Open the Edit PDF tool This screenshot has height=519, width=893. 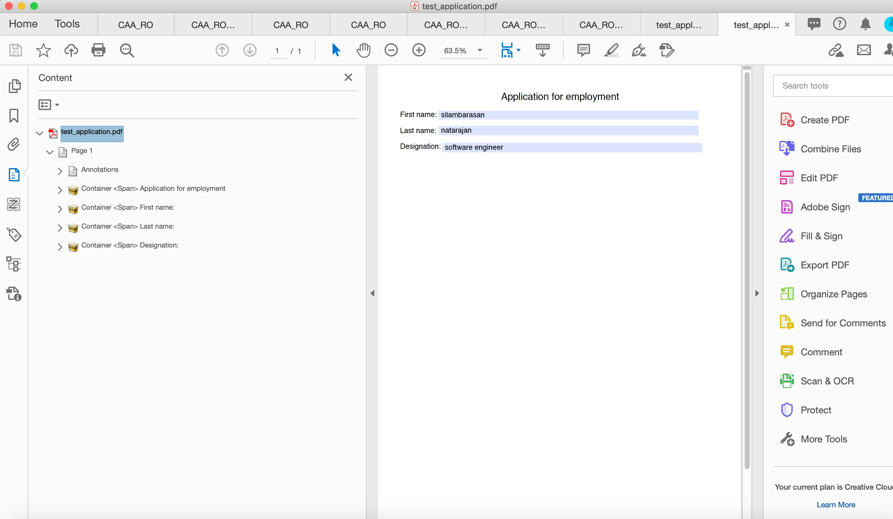pos(819,178)
